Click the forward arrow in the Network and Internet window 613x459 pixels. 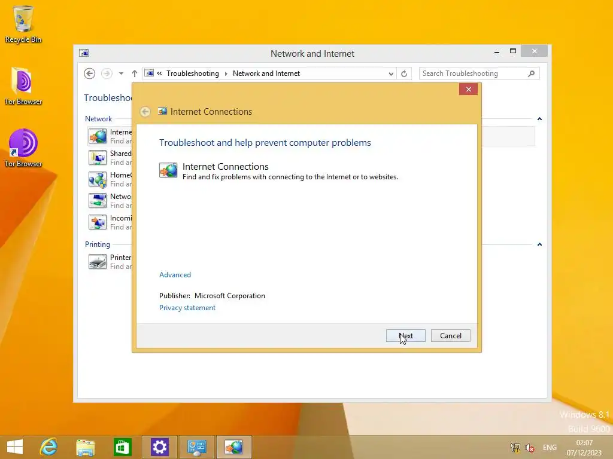(107, 74)
